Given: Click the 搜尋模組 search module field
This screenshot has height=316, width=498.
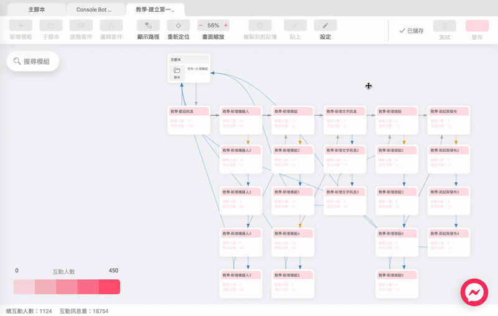Looking at the screenshot, I should coord(33,61).
